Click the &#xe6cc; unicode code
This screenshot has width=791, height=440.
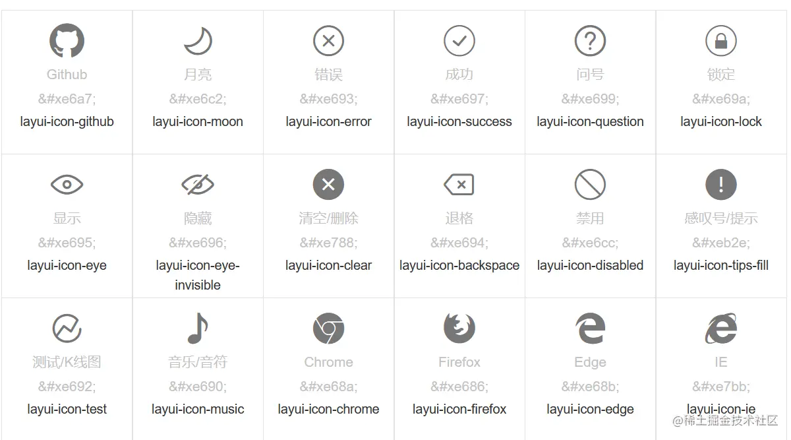(x=590, y=243)
